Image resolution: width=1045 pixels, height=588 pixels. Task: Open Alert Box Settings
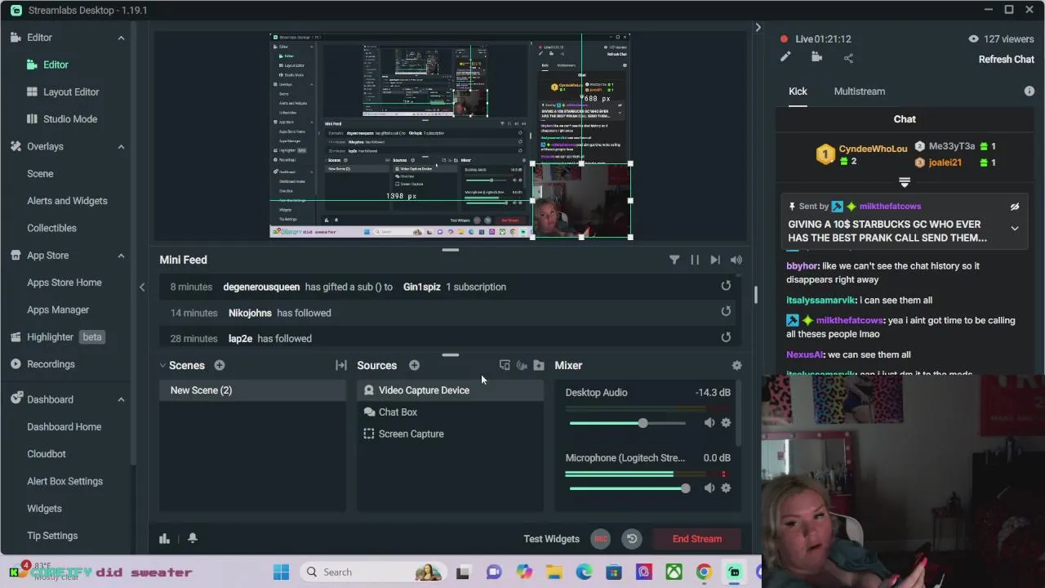point(64,481)
